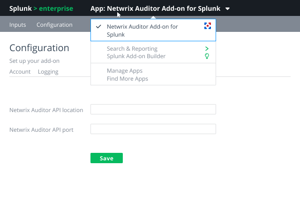Focus the Netwrix Auditor API location field
Viewport: 300px width, 211px height.
(153, 109)
